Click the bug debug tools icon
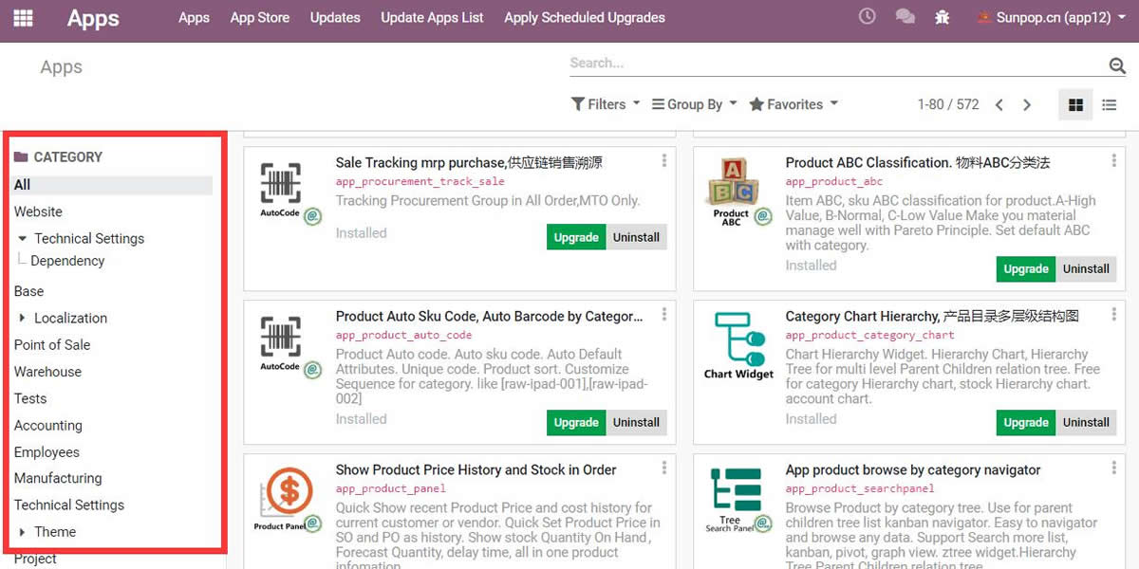Viewport: 1139px width, 569px height. pyautogui.click(x=942, y=17)
